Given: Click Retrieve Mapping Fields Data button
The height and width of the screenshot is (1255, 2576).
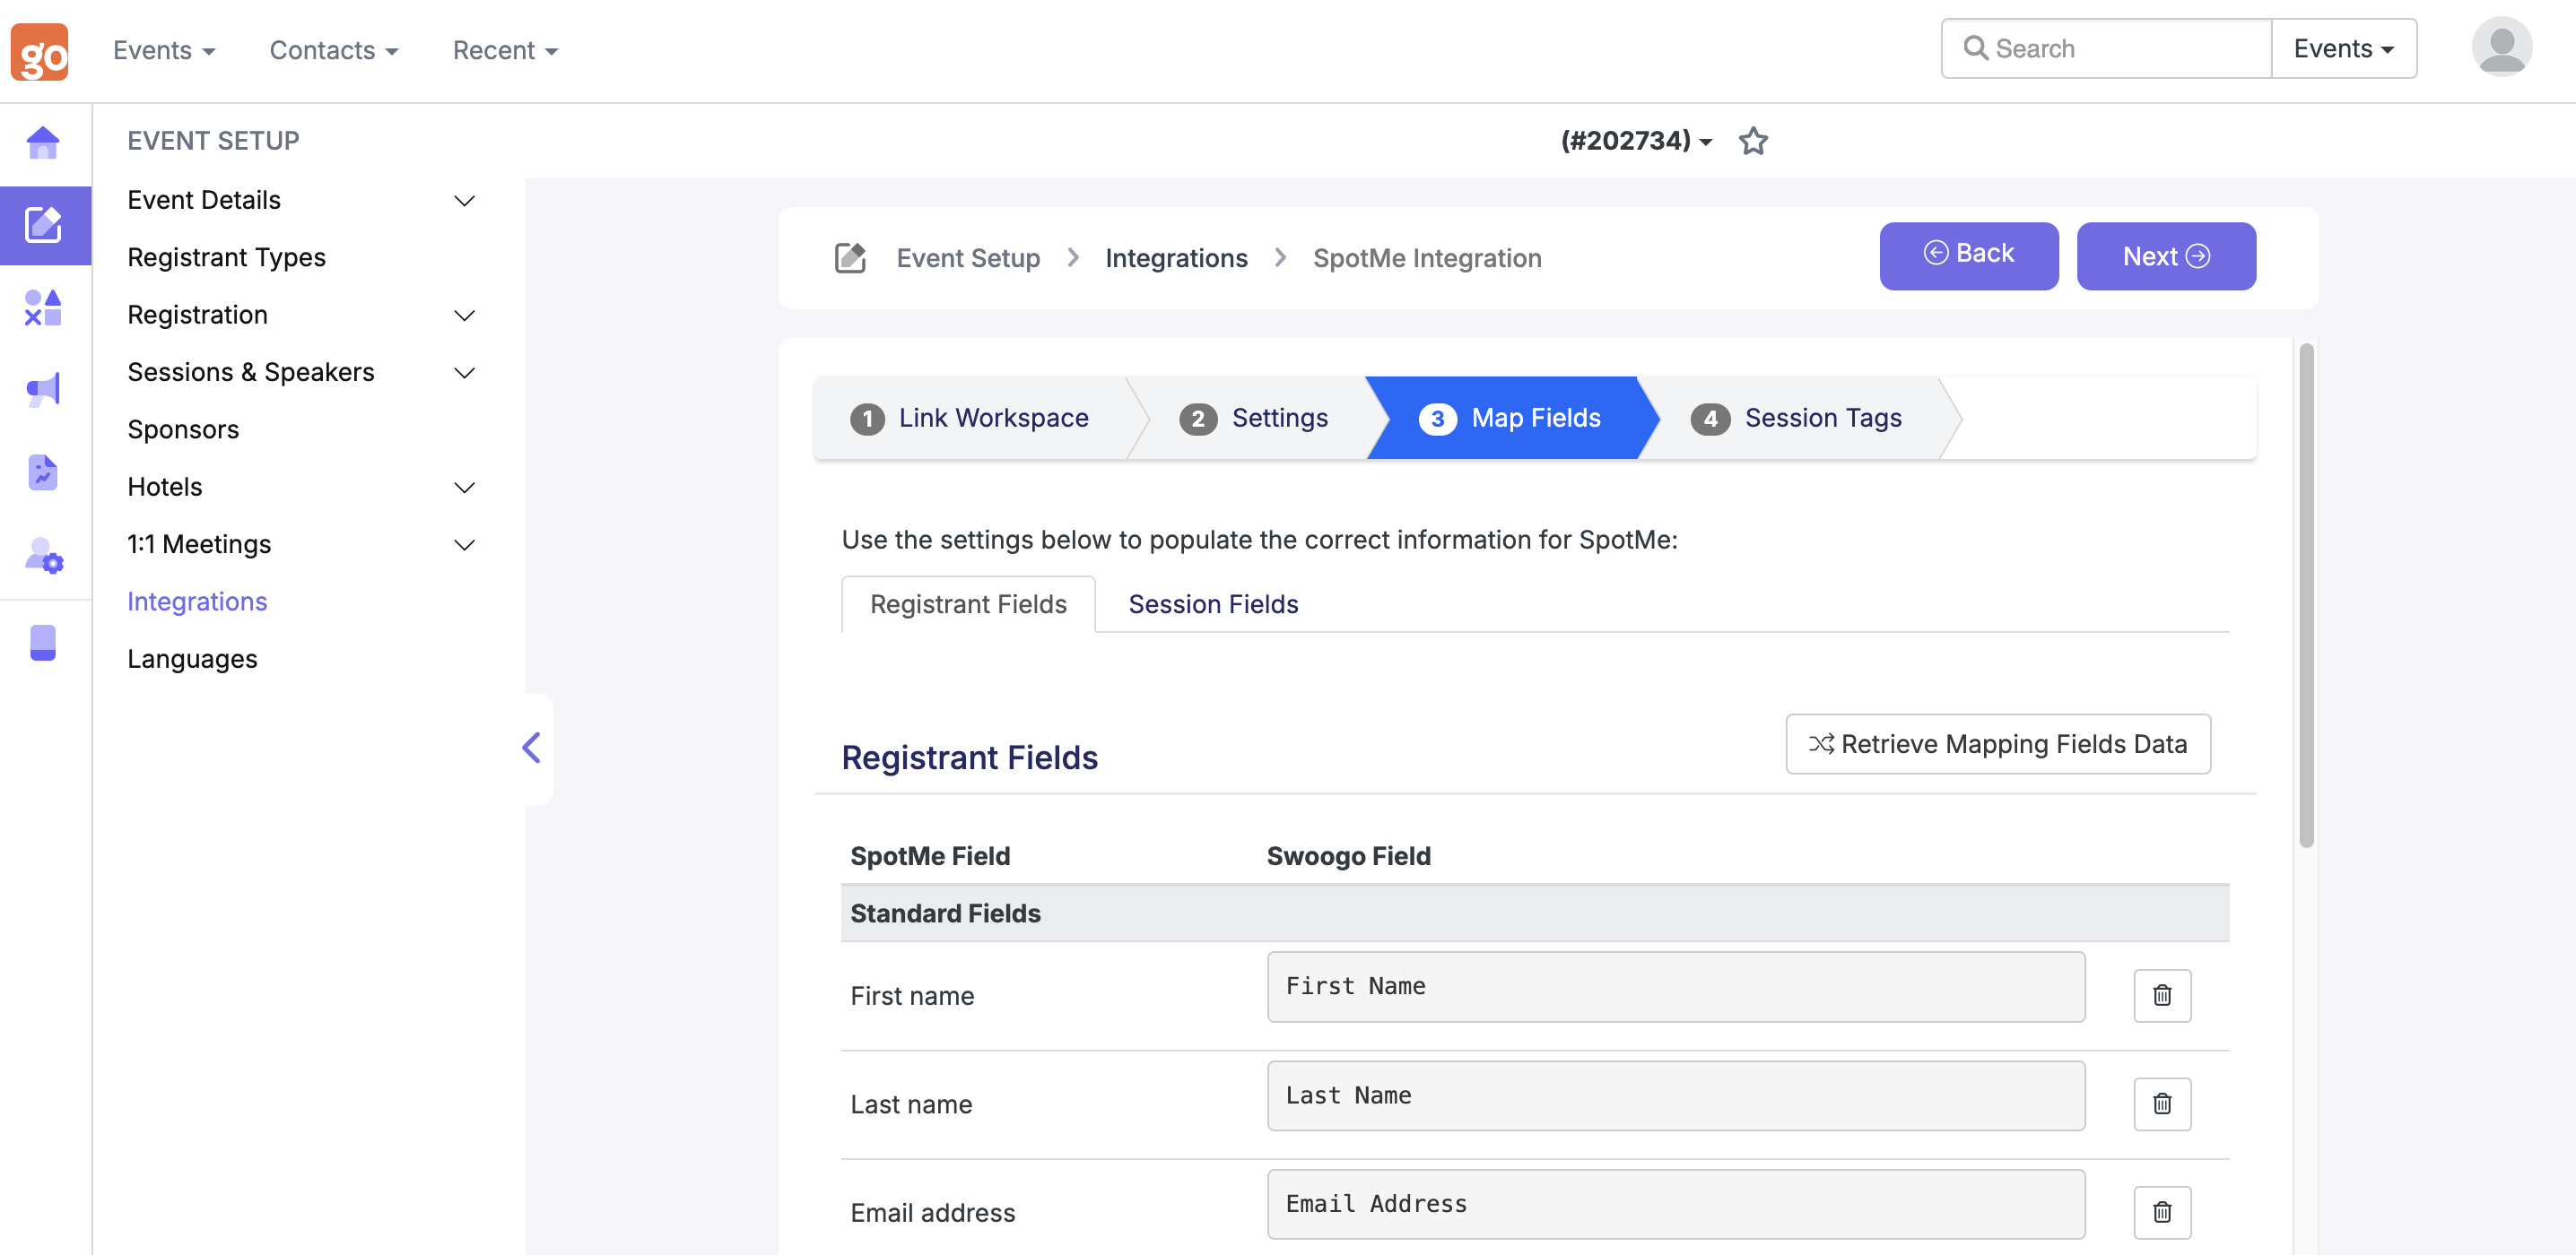Looking at the screenshot, I should click(1997, 743).
